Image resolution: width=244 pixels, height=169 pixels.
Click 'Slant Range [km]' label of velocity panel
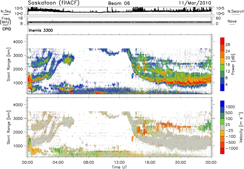click(x=9, y=128)
